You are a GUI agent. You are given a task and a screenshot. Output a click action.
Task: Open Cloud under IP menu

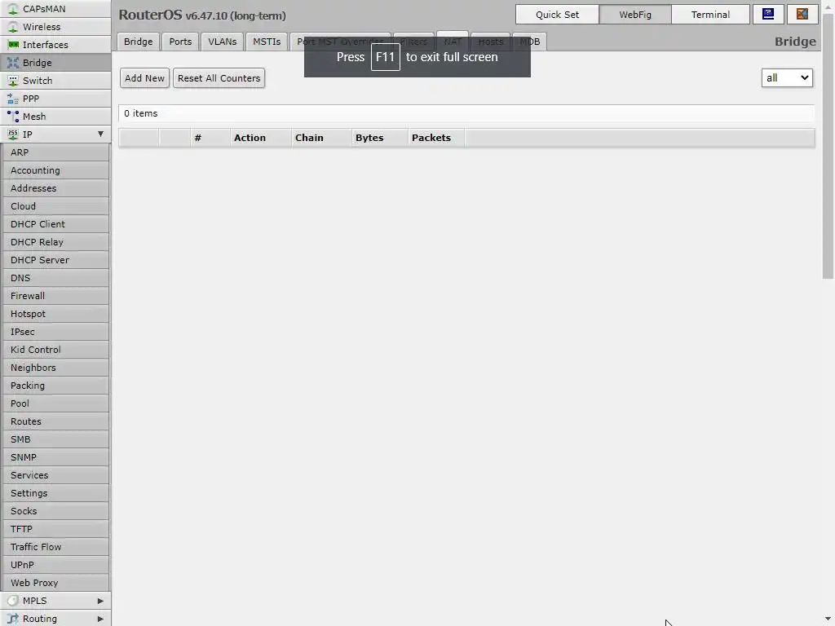(55, 206)
